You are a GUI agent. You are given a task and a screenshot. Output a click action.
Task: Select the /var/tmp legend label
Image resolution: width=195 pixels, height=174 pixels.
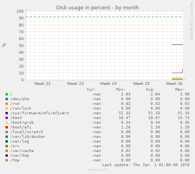click(20, 156)
